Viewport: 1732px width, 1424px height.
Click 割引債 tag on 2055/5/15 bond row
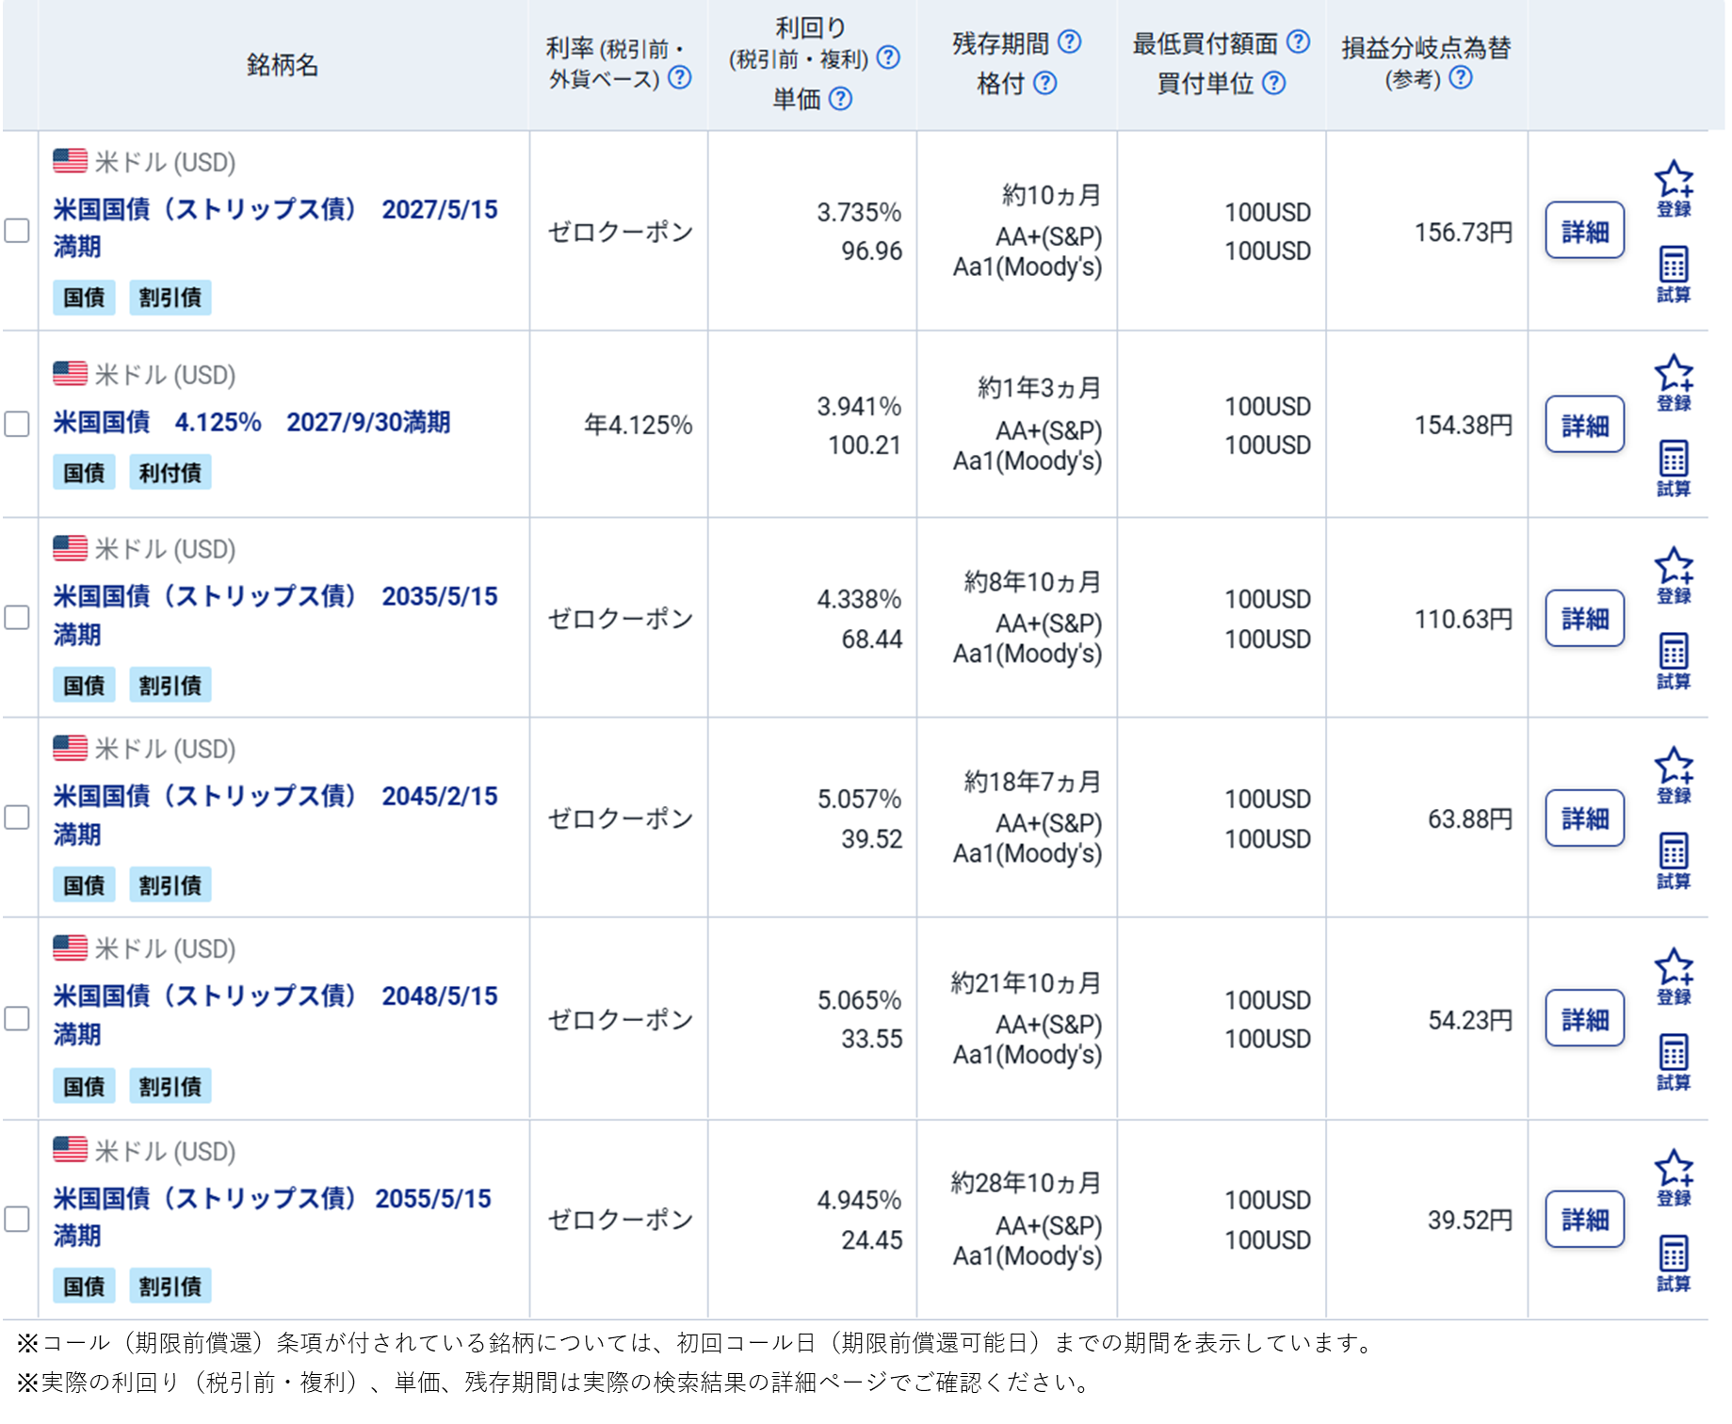170,1286
